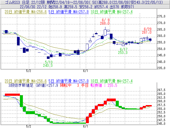Screen dimensions: 170x130
Task: Click the 6/29 261.0 high annotation
Action: point(147,31)
